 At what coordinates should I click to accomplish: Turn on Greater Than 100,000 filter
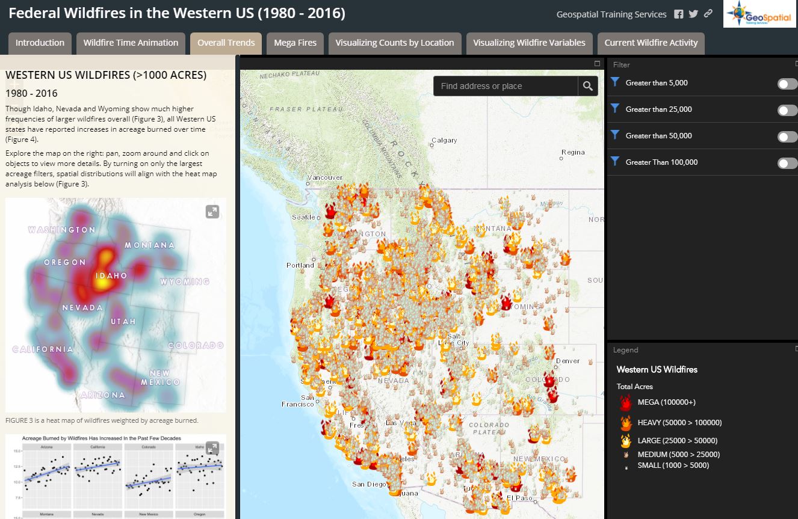coord(787,163)
